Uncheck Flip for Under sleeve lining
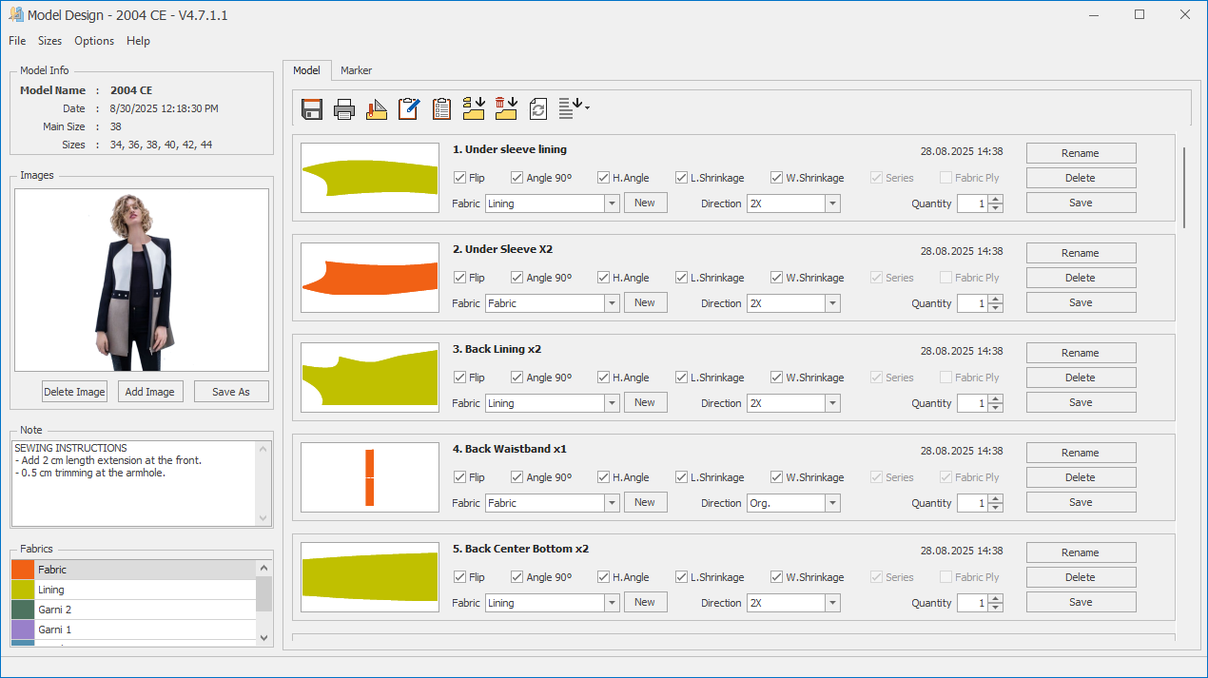 pyautogui.click(x=460, y=178)
